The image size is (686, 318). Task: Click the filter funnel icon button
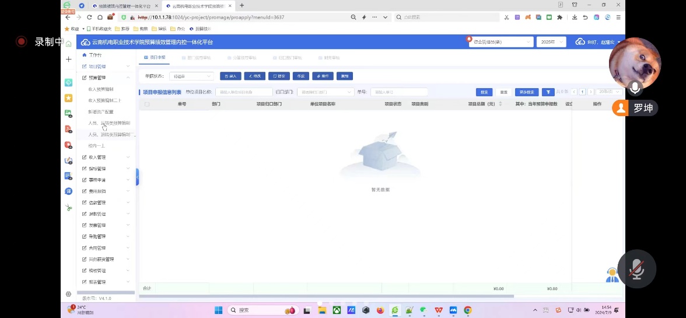coord(548,92)
